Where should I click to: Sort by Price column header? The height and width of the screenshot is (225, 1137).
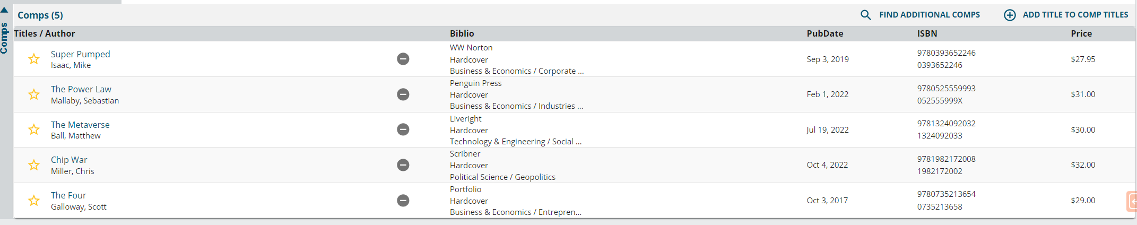[x=1081, y=33]
